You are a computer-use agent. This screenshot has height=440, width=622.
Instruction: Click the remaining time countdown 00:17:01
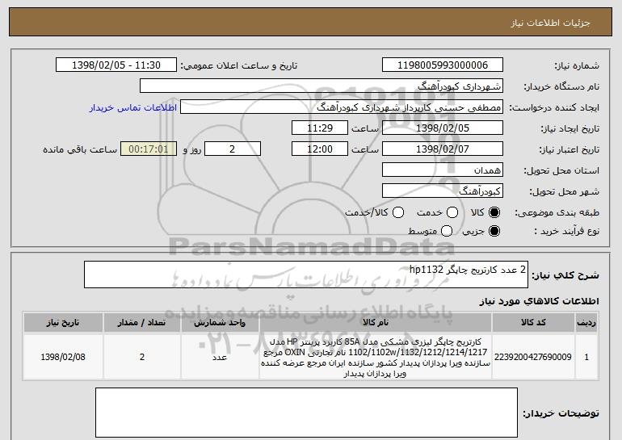[x=149, y=149]
